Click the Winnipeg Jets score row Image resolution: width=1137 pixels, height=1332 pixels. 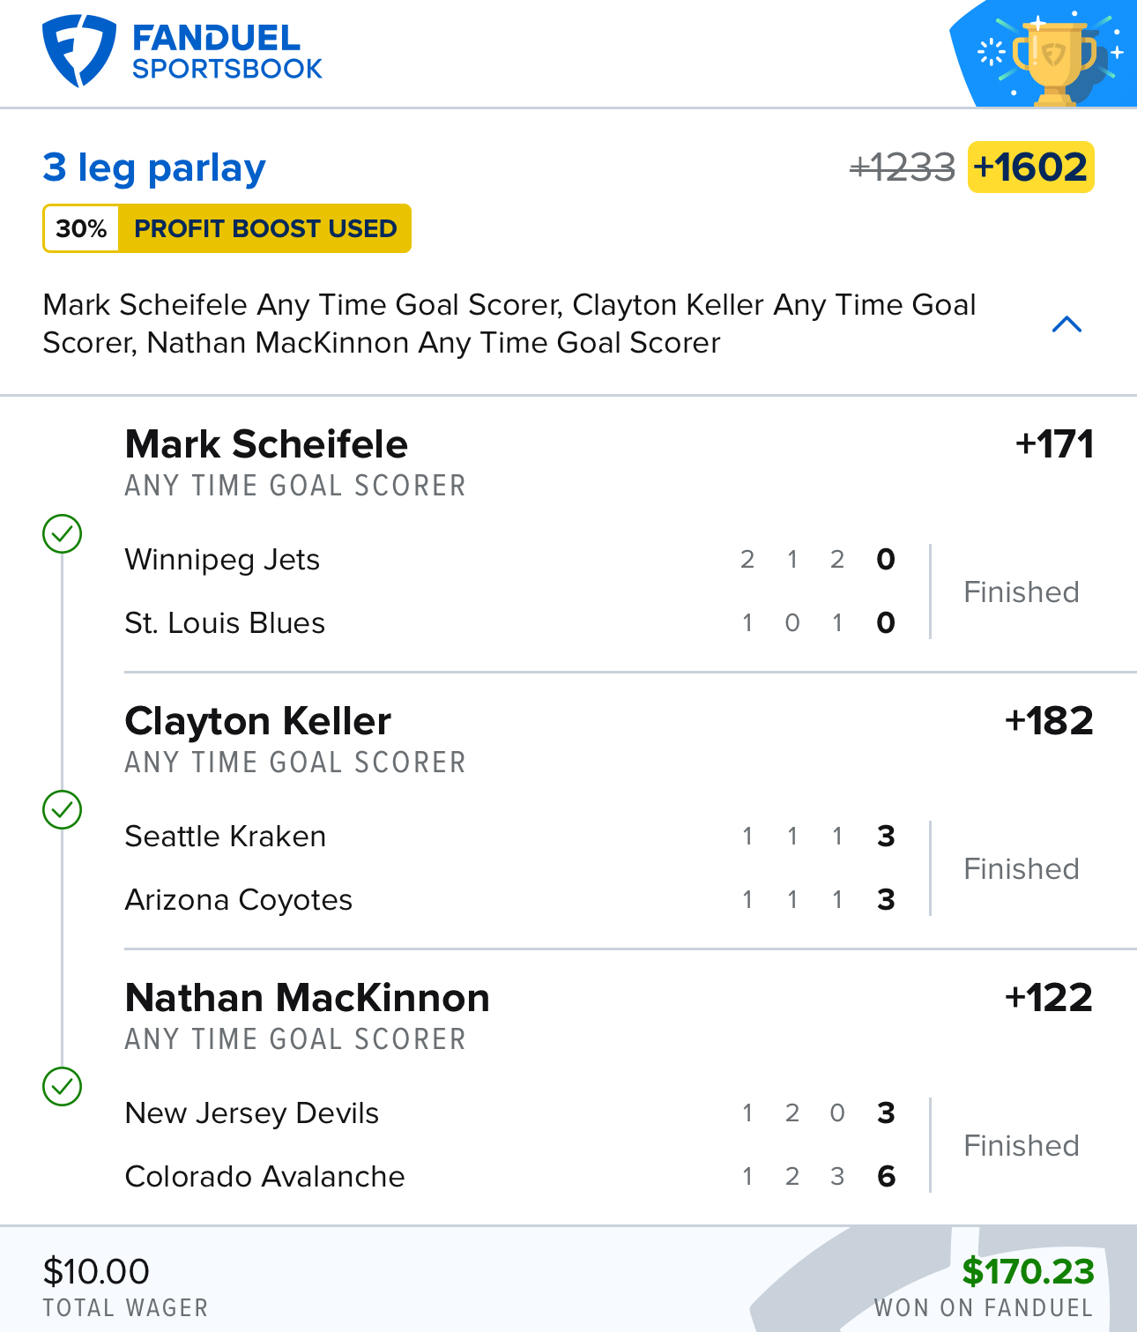[510, 559]
